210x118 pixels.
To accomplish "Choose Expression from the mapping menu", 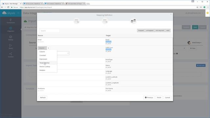I will [43, 59].
